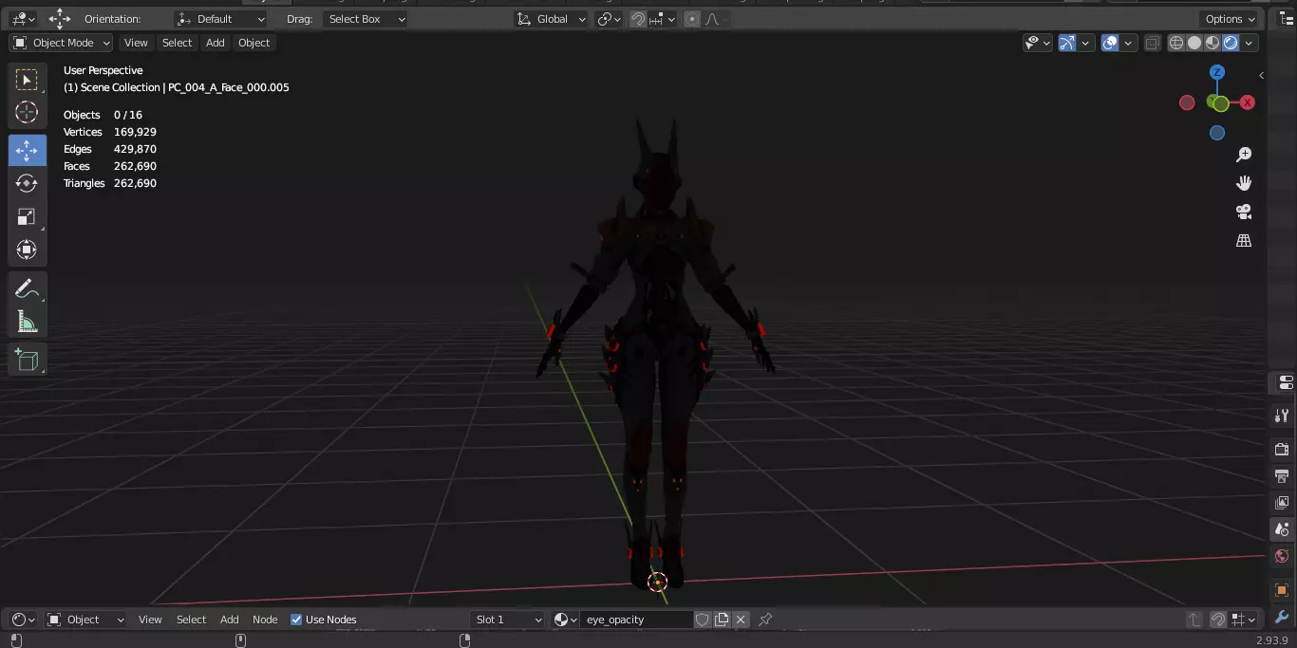
Task: Toggle show gizmo button
Action: pos(1067,43)
